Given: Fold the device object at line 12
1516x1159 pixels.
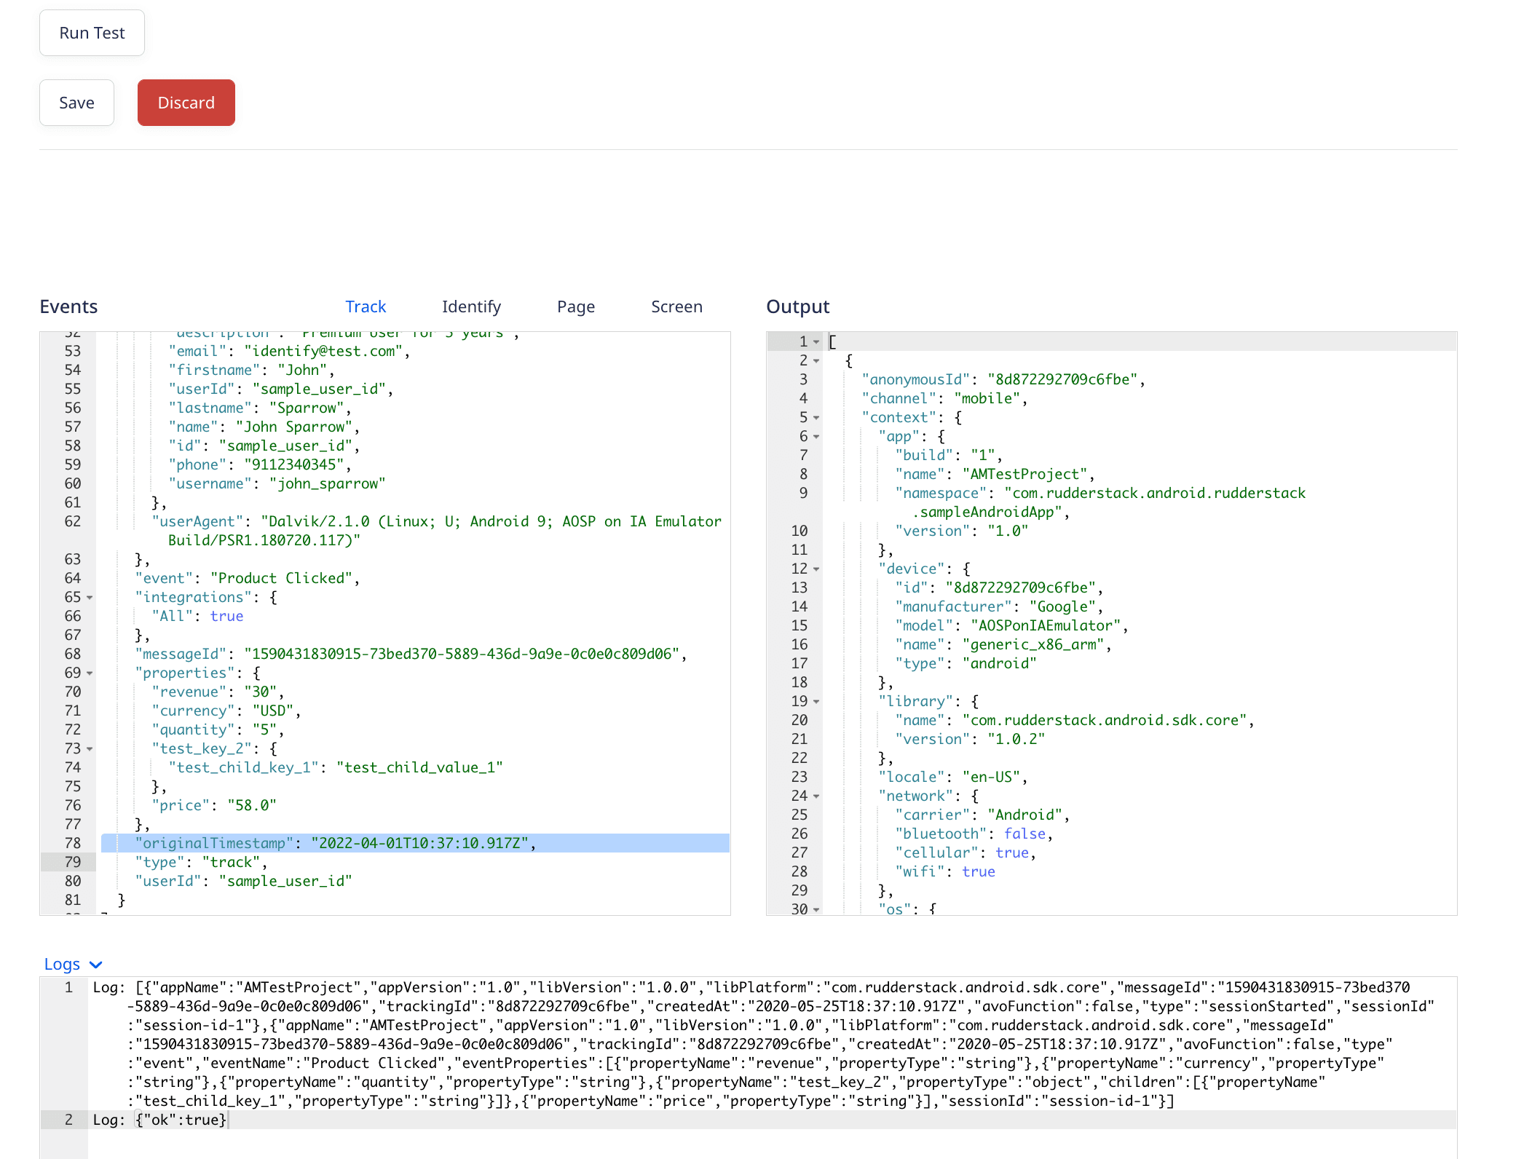Looking at the screenshot, I should pyautogui.click(x=817, y=569).
